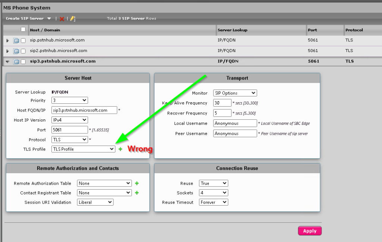Click the Port input field
Screen dimensions: 382x242
(70, 130)
